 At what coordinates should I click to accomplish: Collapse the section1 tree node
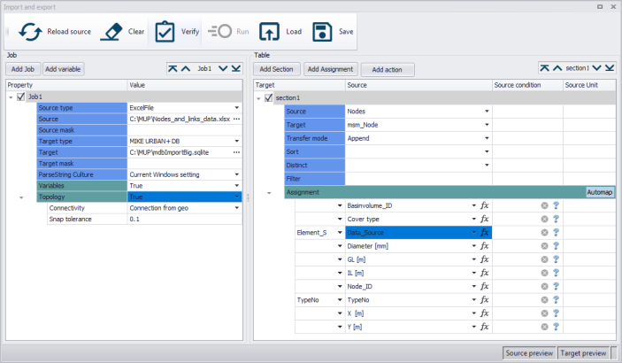click(x=258, y=98)
